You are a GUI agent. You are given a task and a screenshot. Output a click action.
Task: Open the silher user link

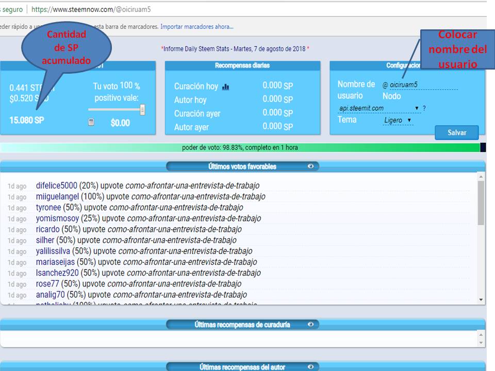45,240
